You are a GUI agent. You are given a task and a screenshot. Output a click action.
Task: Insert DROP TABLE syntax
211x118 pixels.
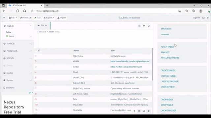point(167,105)
